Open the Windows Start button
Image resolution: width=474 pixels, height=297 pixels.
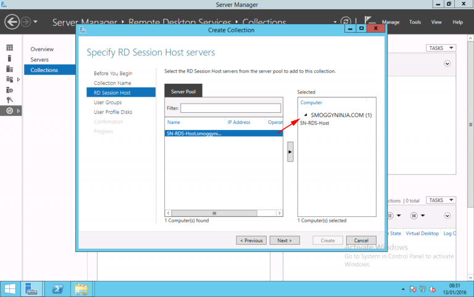10,289
